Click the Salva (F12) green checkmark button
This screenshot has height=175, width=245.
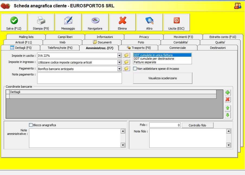[x=14, y=22]
